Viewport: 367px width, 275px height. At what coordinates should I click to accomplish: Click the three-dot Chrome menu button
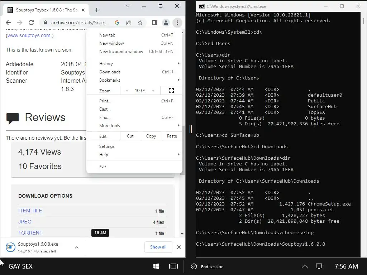point(177,23)
